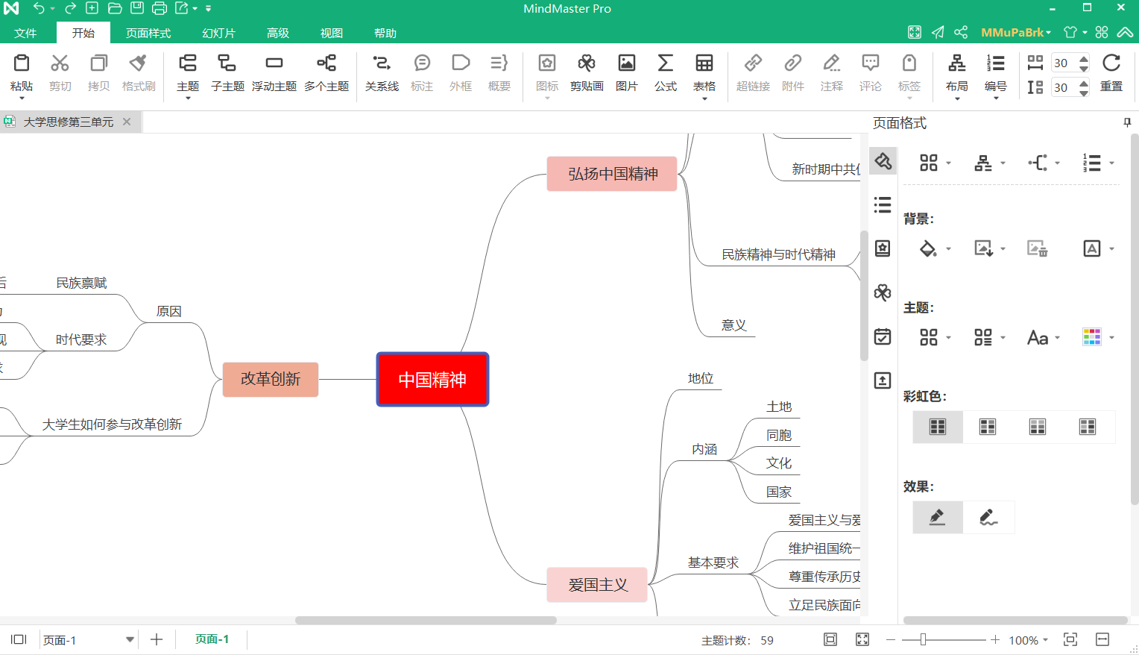
Task: Click the share icon in top right
Action: (961, 32)
